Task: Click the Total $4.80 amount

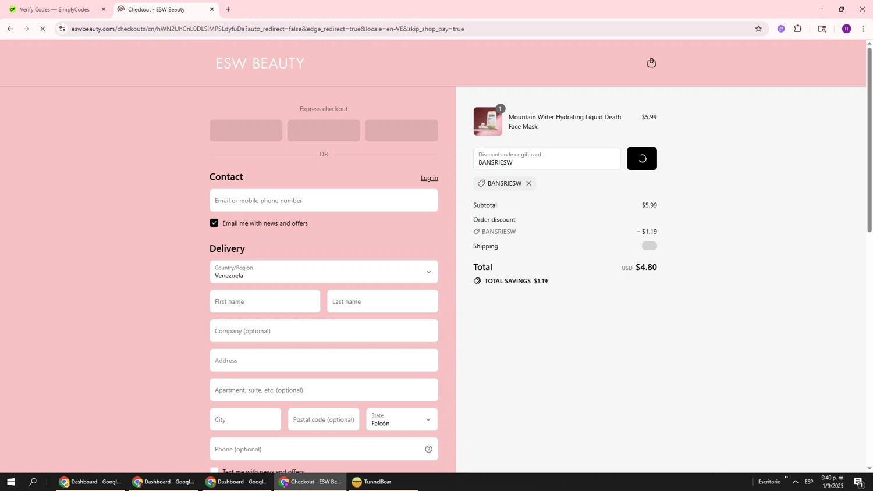Action: 646,268
